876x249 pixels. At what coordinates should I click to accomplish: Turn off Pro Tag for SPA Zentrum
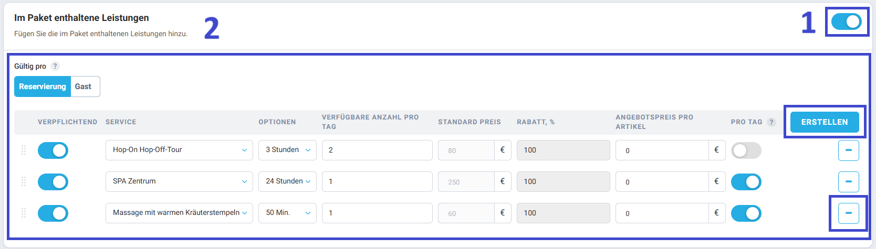(746, 182)
